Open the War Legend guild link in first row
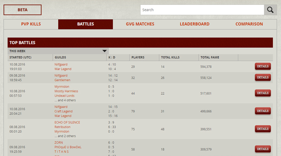This screenshot has width=281, height=156. [63, 69]
